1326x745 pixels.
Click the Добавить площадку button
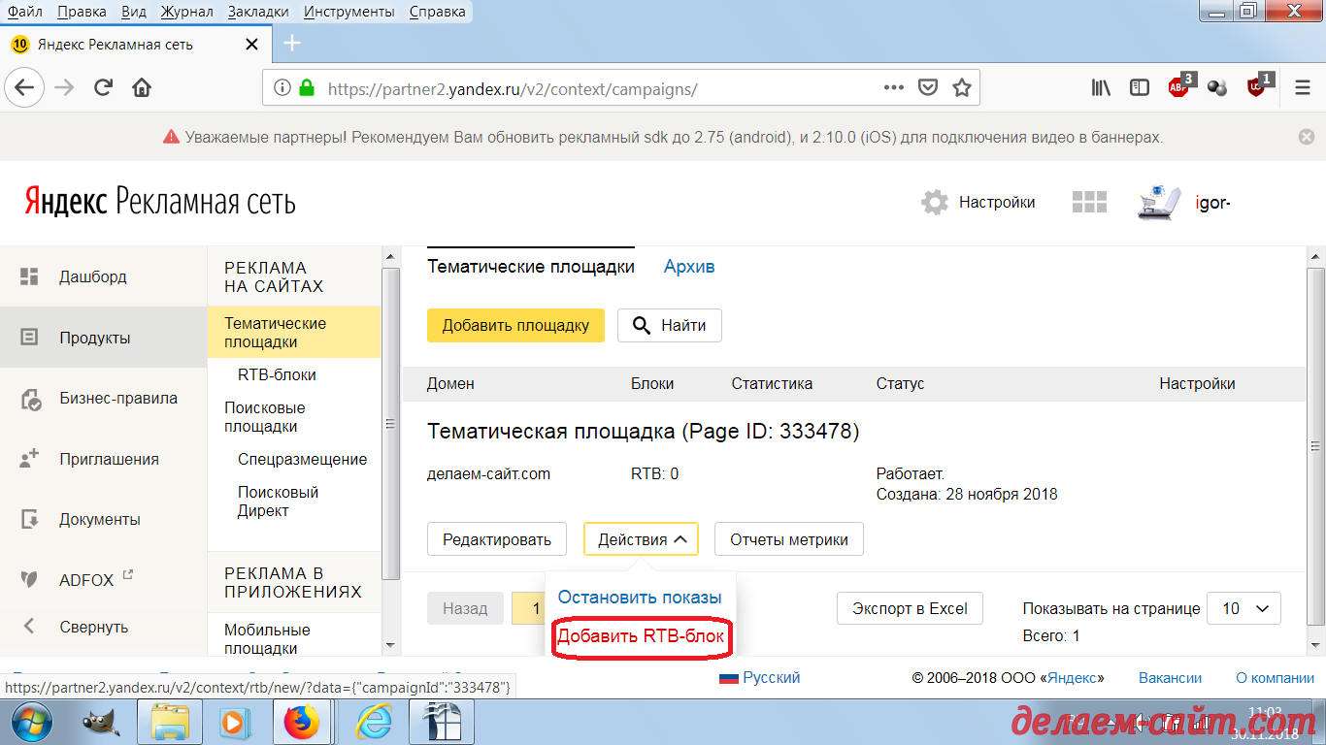pyautogui.click(x=515, y=325)
